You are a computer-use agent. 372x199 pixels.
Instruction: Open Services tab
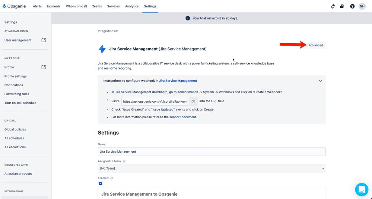pyautogui.click(x=114, y=6)
